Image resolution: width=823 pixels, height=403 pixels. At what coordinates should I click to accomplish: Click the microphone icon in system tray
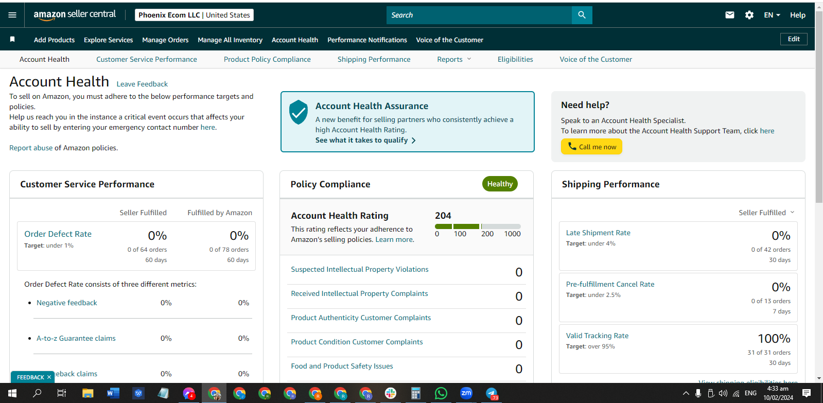pos(698,393)
